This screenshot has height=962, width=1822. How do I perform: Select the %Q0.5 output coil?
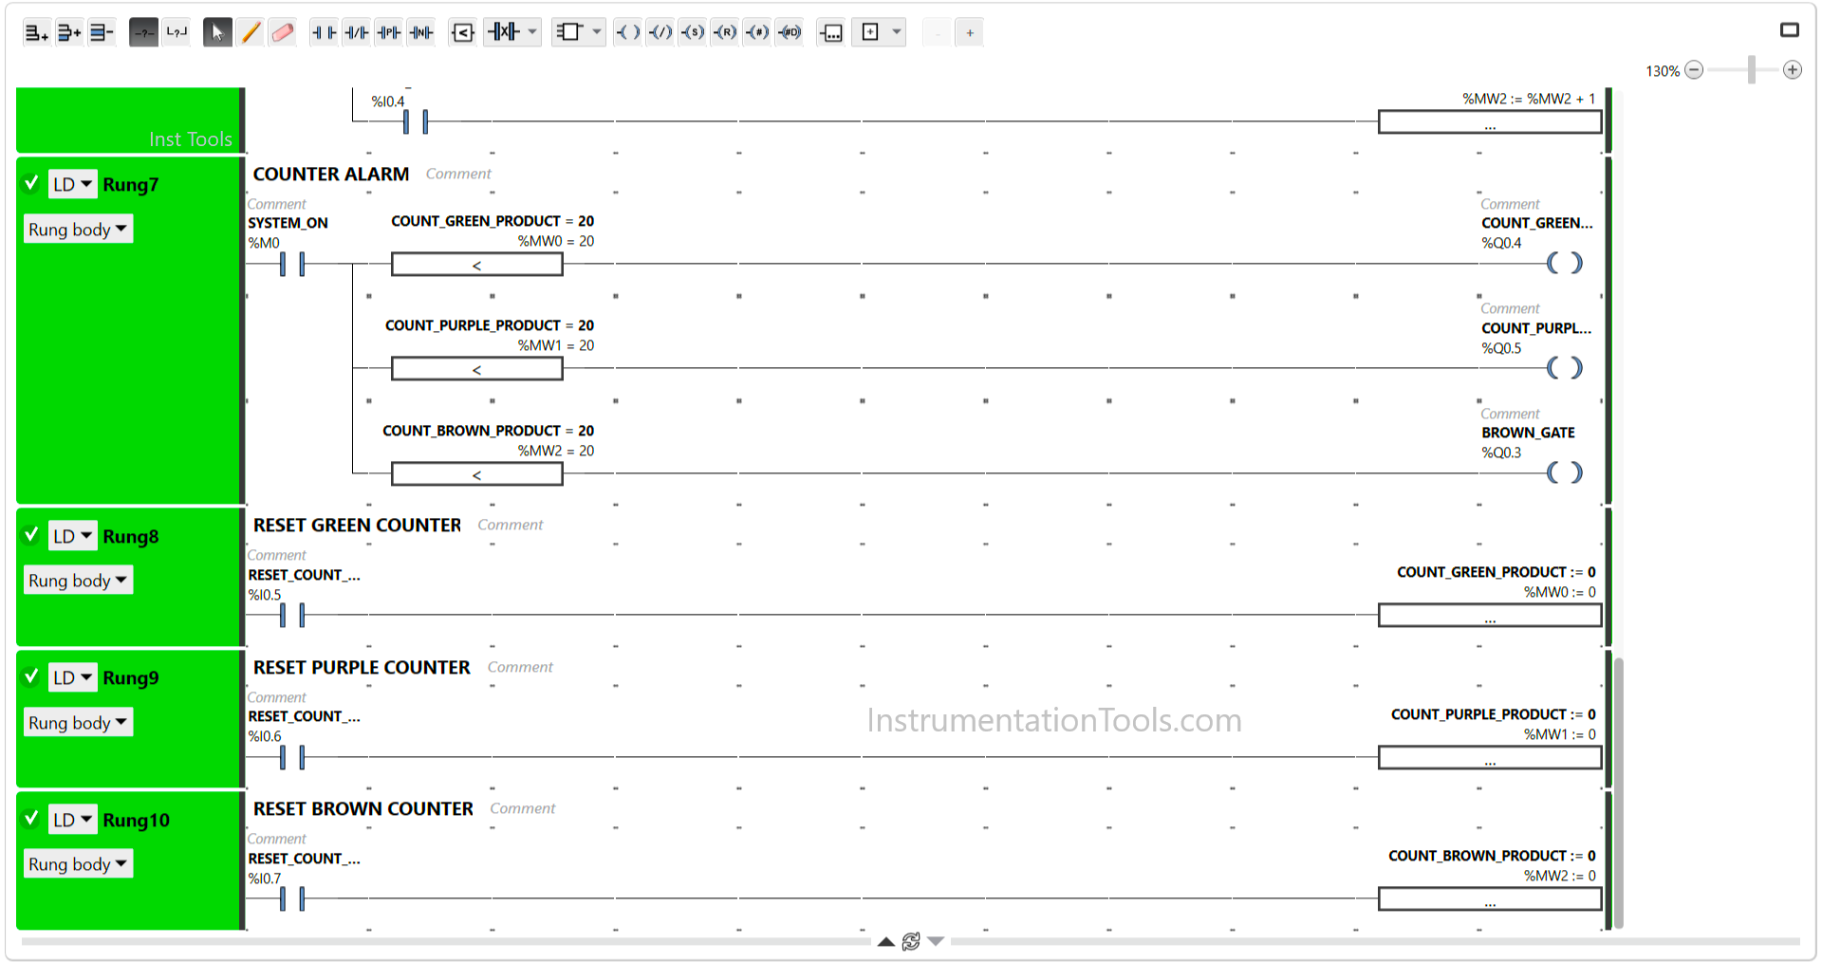coord(1565,367)
